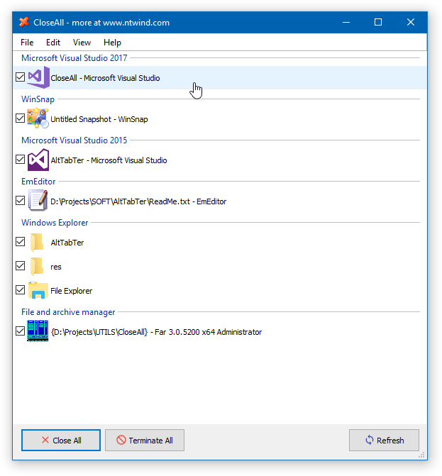
Task: Uncheck AltTabTer - Microsoft Visual Studio checkbox
Action: pyautogui.click(x=21, y=160)
